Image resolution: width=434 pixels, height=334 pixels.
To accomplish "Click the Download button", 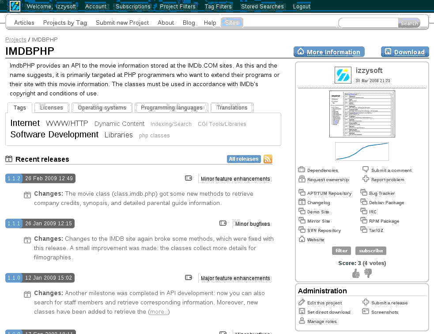I will [405, 52].
